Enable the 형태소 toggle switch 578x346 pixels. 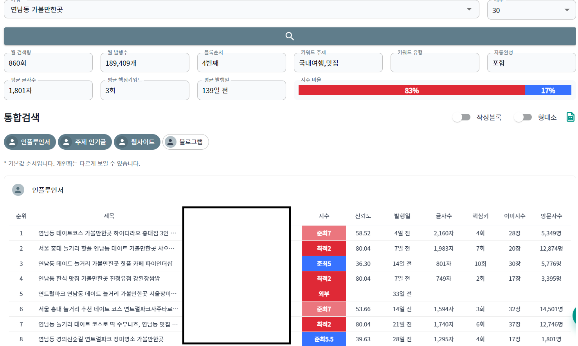click(x=523, y=117)
